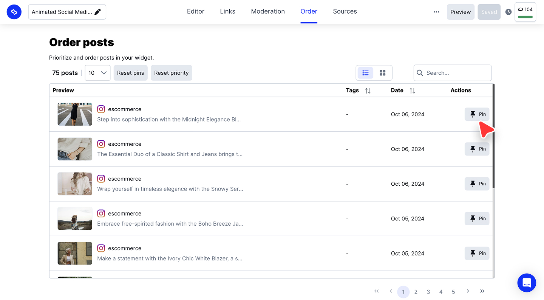The image size is (544, 300).
Task: Open the chat support bubble
Action: [527, 283]
